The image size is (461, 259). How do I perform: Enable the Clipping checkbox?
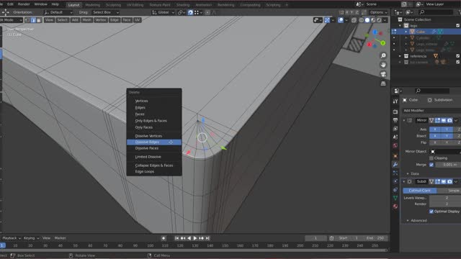click(431, 158)
